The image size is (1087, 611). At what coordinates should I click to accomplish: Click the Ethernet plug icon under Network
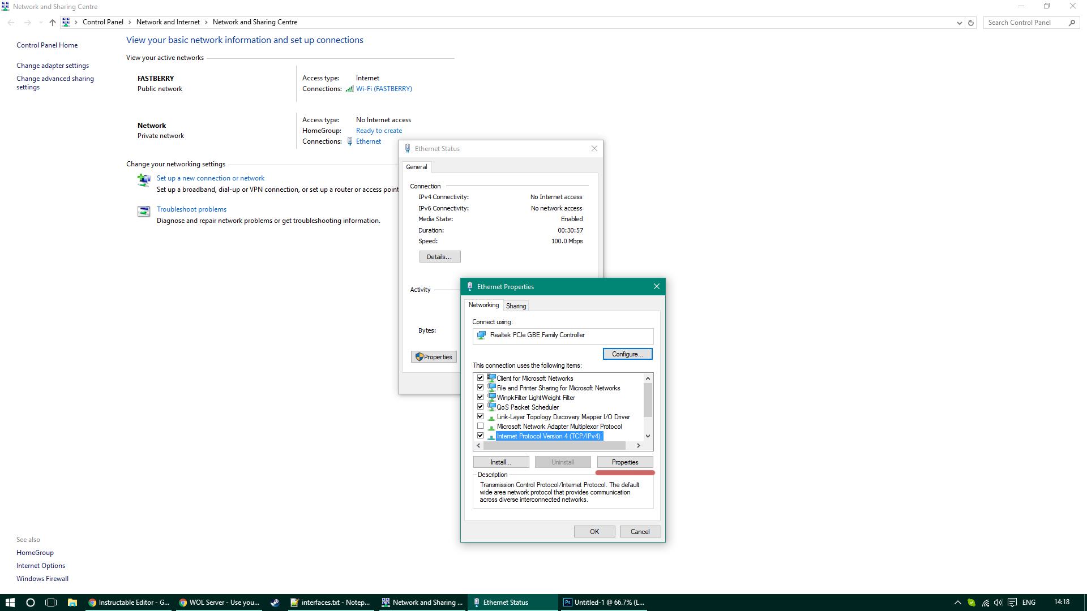coord(350,141)
